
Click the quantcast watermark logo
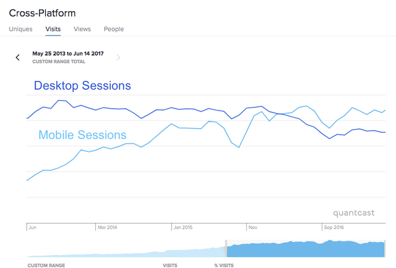353,213
